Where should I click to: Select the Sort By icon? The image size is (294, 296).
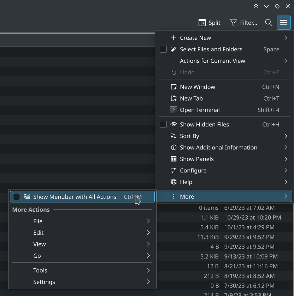pyautogui.click(x=174, y=136)
